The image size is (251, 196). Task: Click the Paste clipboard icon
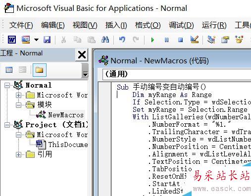point(92,40)
